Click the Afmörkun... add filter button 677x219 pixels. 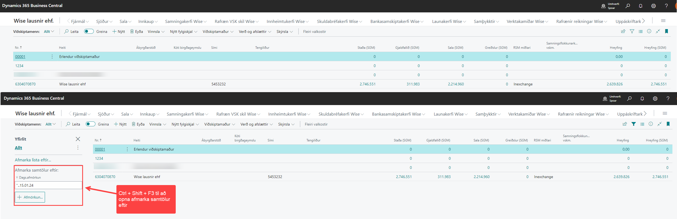click(30, 197)
